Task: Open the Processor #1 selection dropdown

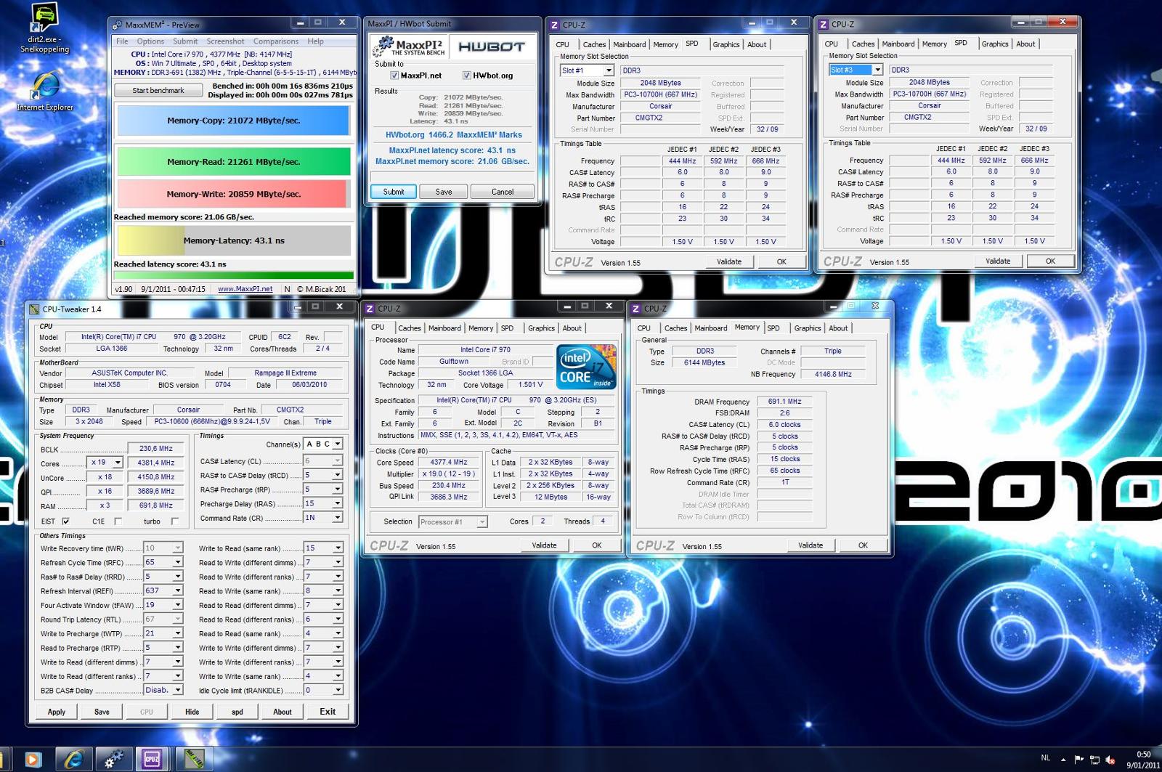Action: click(x=482, y=522)
